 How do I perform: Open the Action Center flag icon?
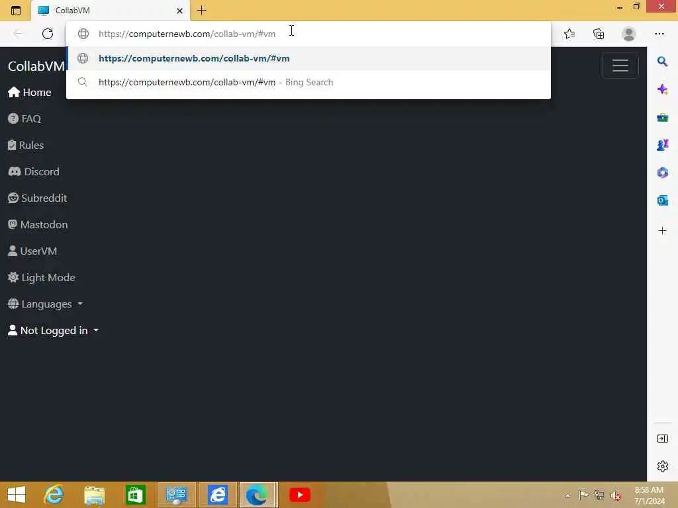pos(583,495)
